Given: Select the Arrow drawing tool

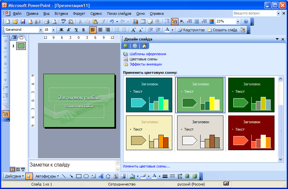Looking at the screenshot, I should click(x=71, y=176).
